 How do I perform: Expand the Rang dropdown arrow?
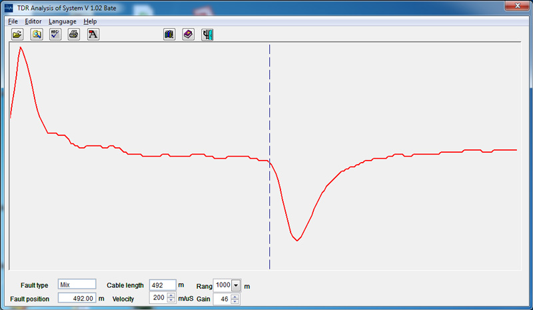tap(235, 285)
